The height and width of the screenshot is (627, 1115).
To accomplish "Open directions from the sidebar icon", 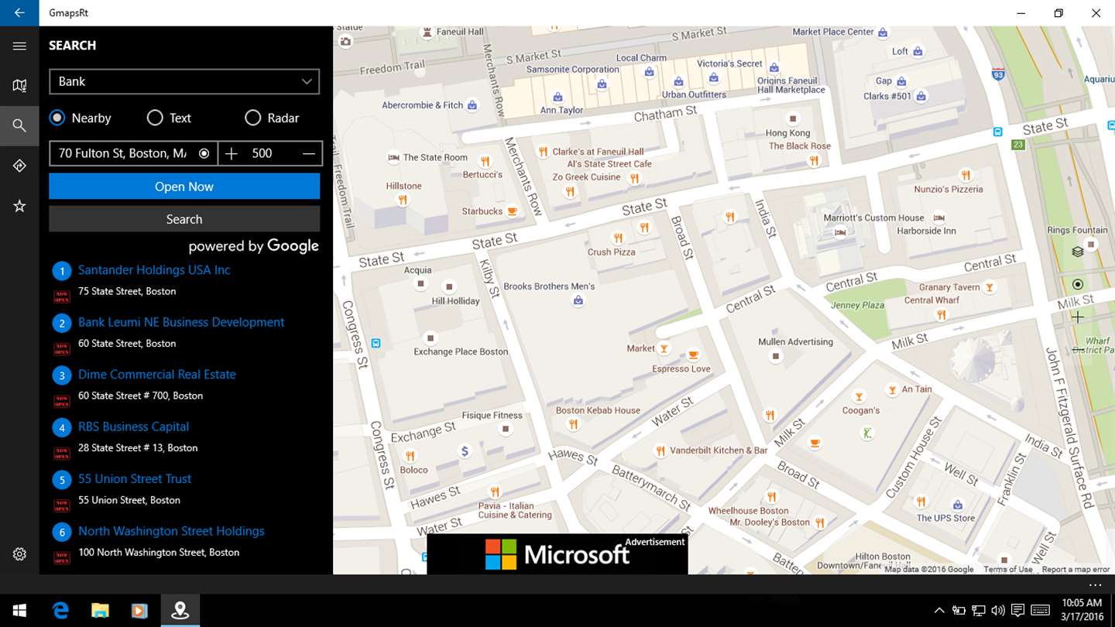I will point(19,166).
